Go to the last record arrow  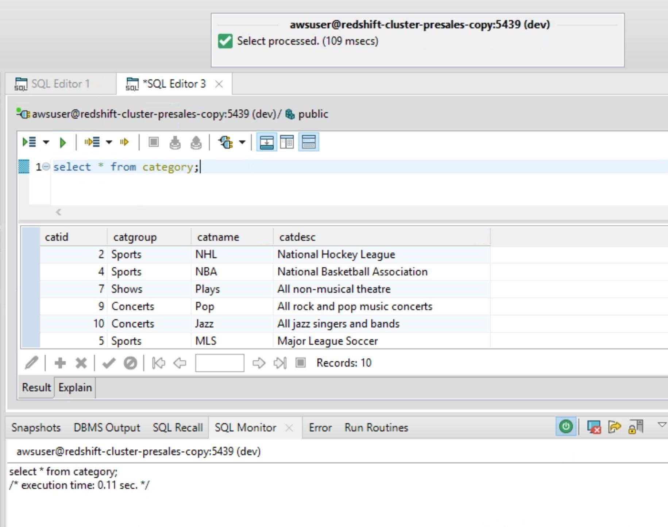pos(280,363)
